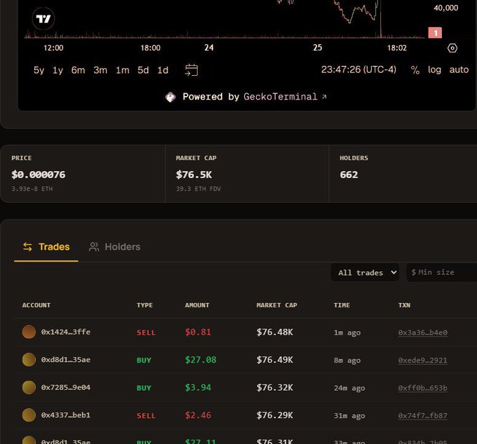This screenshot has width=477, height=444.
Task: Switch to the Holders tab
Action: (114, 247)
